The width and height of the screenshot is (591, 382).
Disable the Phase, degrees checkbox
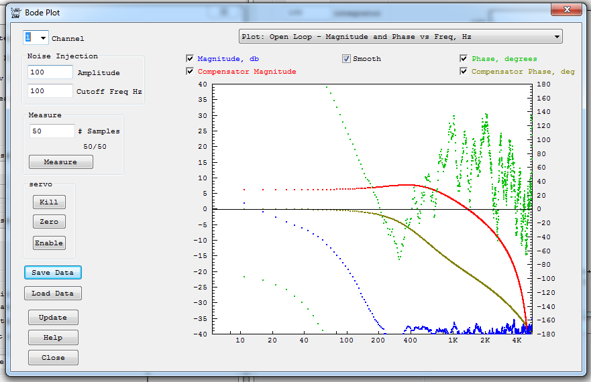[464, 59]
